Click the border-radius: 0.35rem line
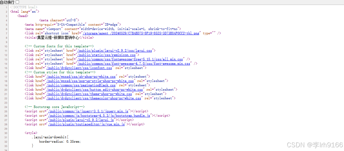344x151 pixels. click(60, 142)
